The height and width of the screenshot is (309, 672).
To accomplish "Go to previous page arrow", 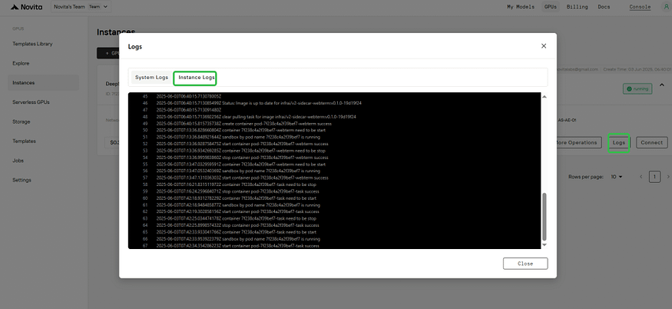I will [641, 177].
